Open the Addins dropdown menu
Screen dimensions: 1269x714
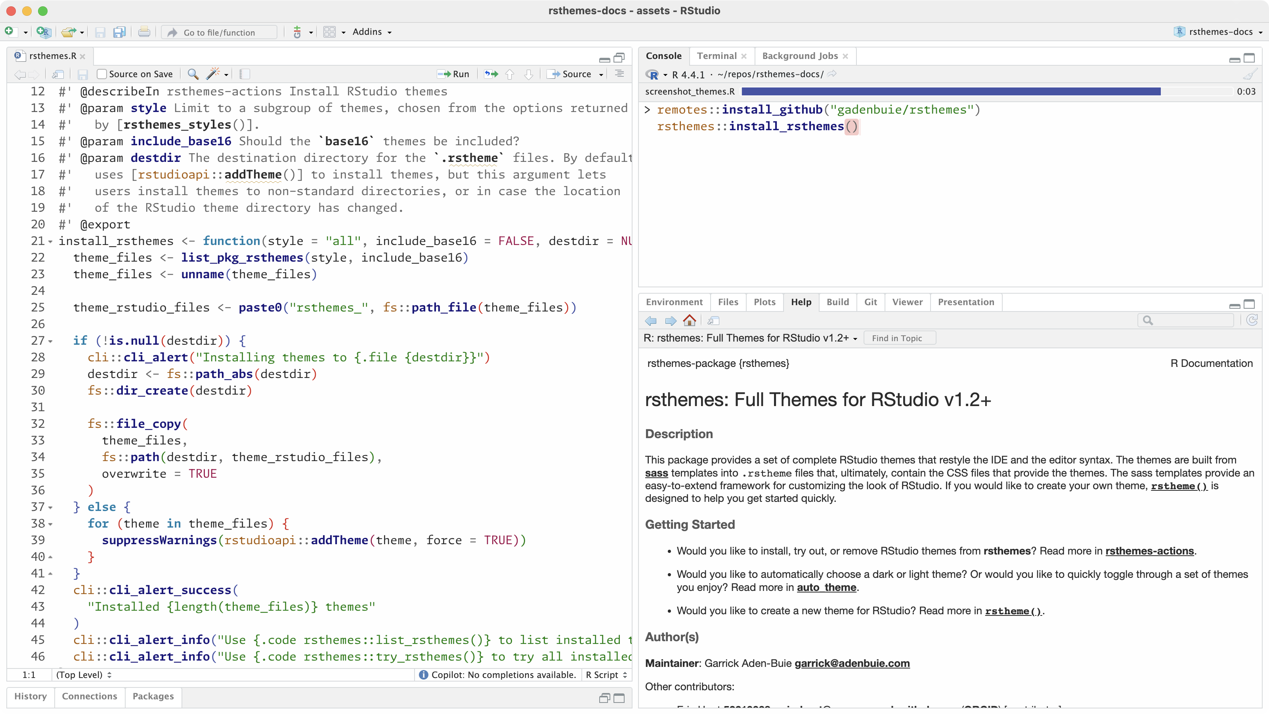tap(372, 32)
